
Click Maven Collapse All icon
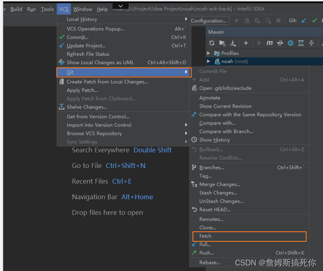pyautogui.click(x=311, y=43)
